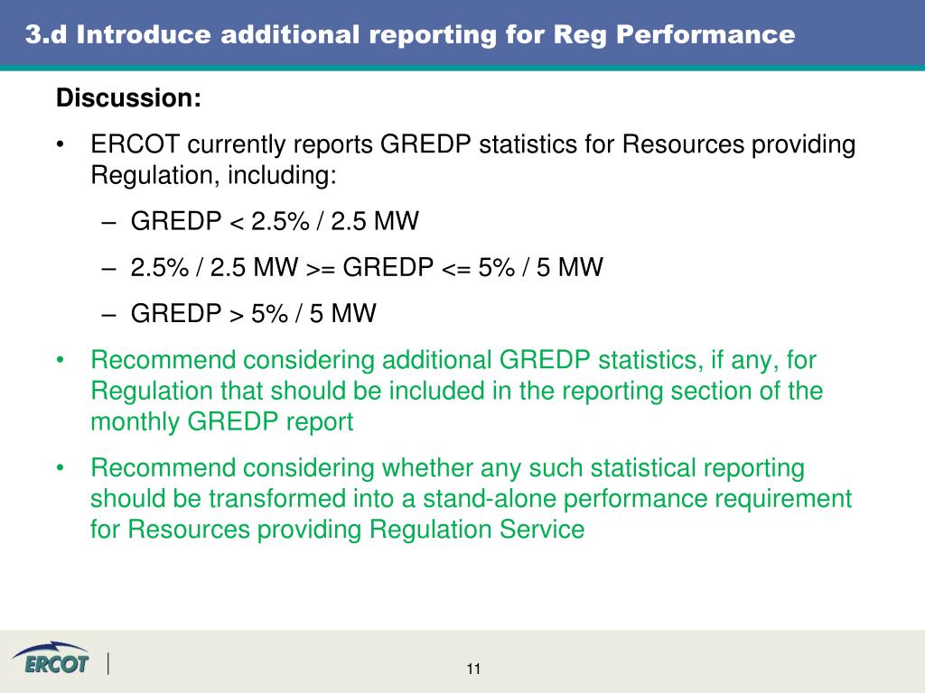Select the slide title '3.d Introduce additional reporting for Reg Performance'
Image resolution: width=925 pixels, height=693 pixels.
click(410, 34)
